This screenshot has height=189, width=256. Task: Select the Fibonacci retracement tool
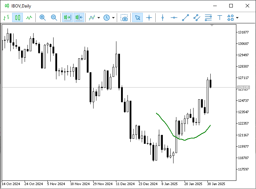(208, 17)
